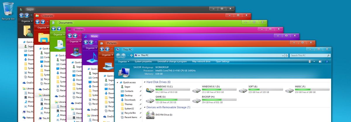Open the Recycle Bin desktop icon
Image resolution: width=351 pixels, height=122 pixels.
coord(8,11)
